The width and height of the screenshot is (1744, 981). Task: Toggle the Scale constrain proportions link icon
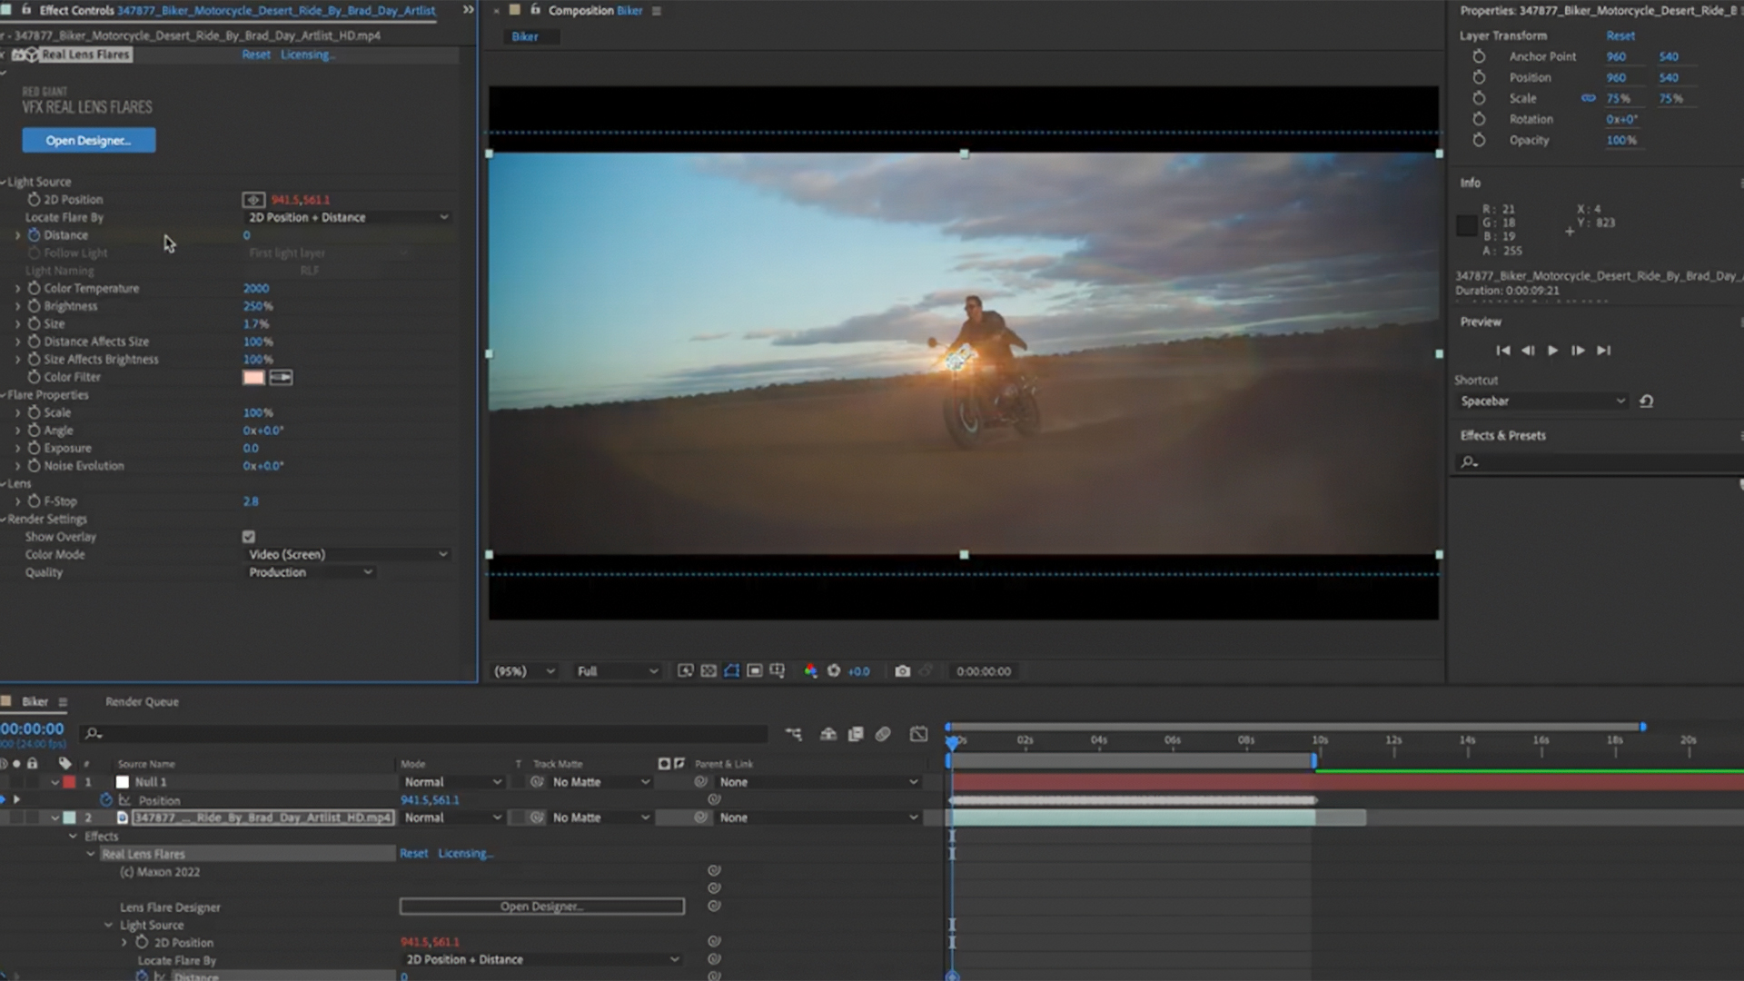click(1588, 98)
